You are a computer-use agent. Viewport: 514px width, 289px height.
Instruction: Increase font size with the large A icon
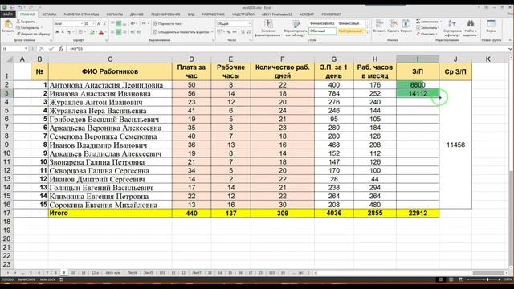point(99,24)
